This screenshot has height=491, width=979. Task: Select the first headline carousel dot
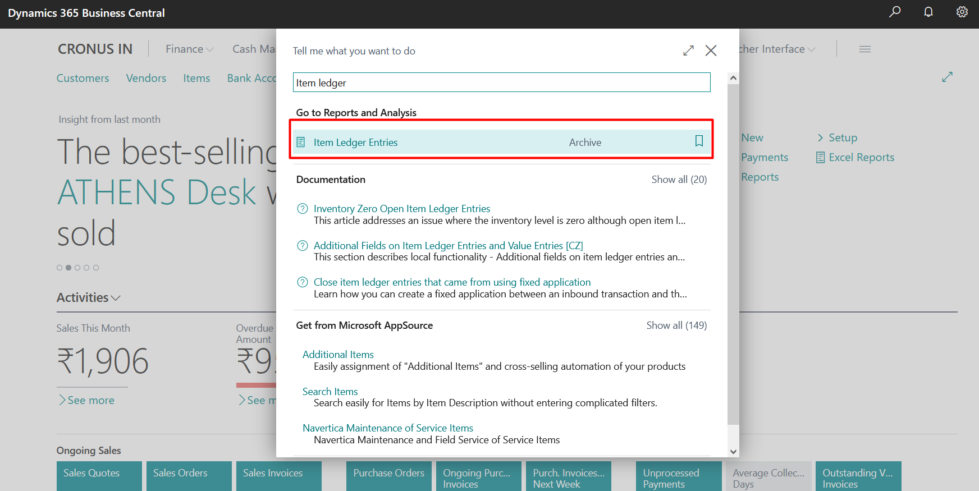coord(60,268)
